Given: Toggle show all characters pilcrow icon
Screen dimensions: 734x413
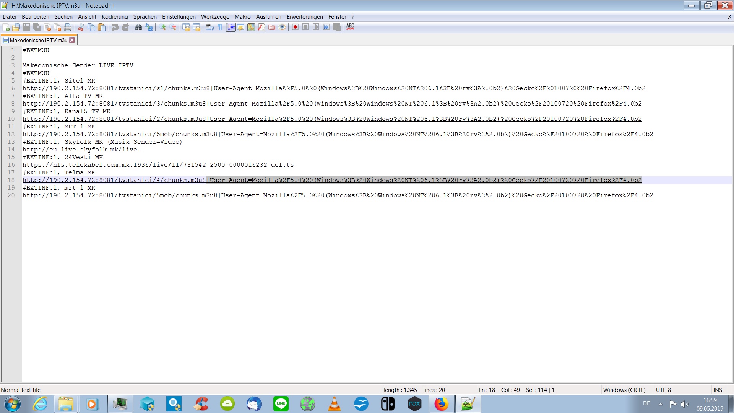Looking at the screenshot, I should click(220, 27).
